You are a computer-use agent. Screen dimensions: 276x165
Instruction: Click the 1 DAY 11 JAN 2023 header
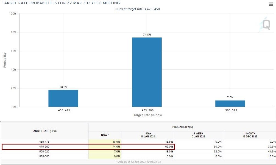pyautogui.click(x=147, y=135)
